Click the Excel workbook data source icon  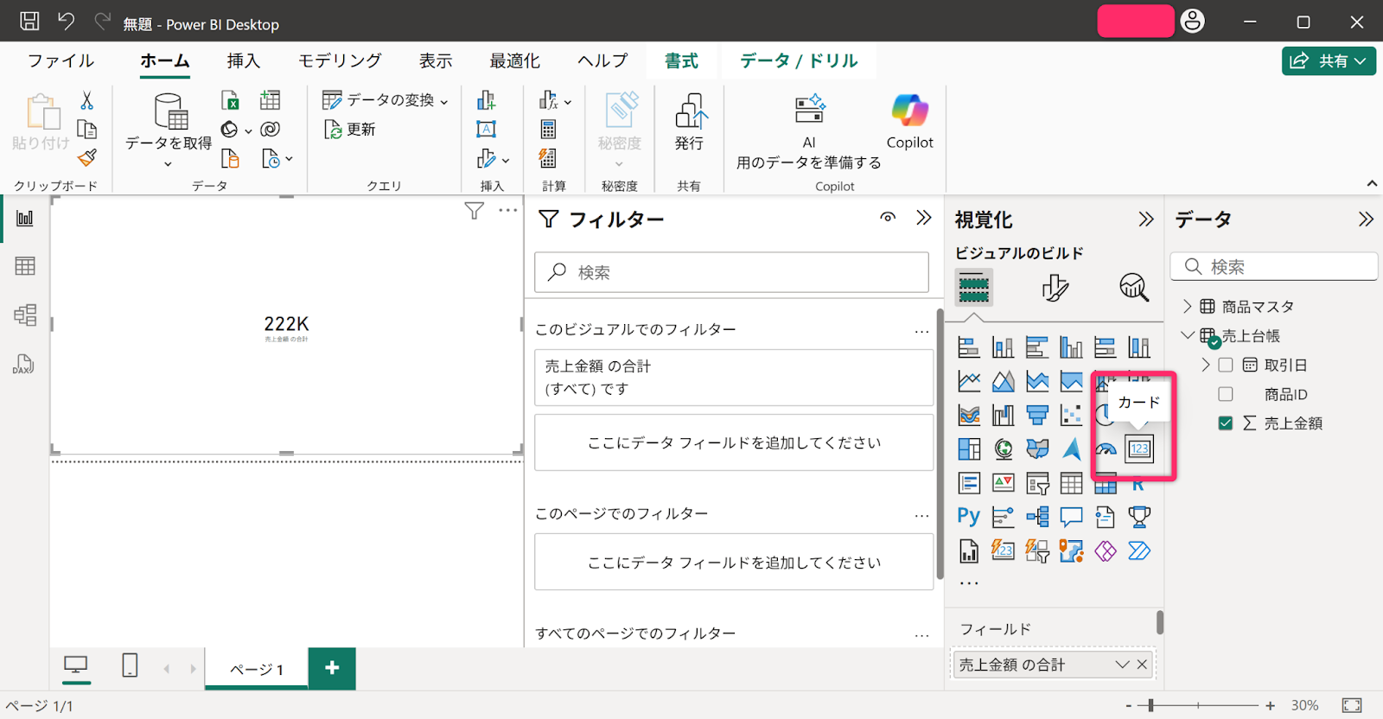230,100
